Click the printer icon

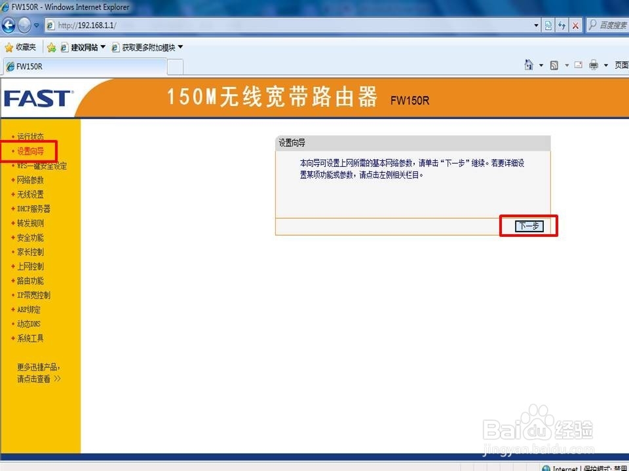tap(594, 65)
